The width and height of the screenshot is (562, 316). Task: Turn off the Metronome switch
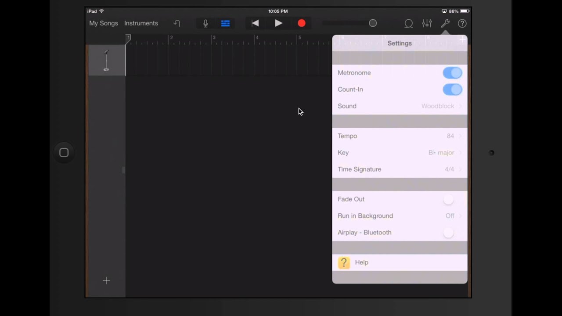452,73
